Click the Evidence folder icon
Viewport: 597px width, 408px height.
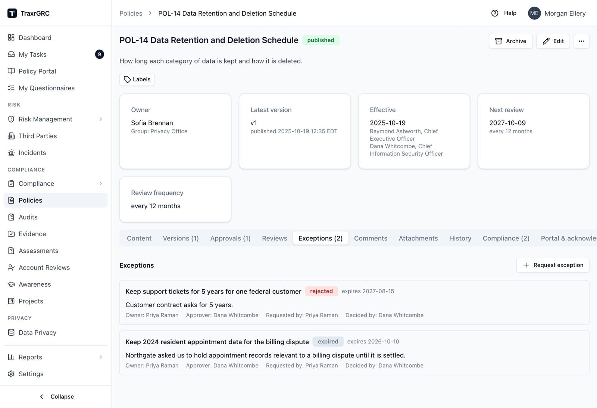(11, 234)
